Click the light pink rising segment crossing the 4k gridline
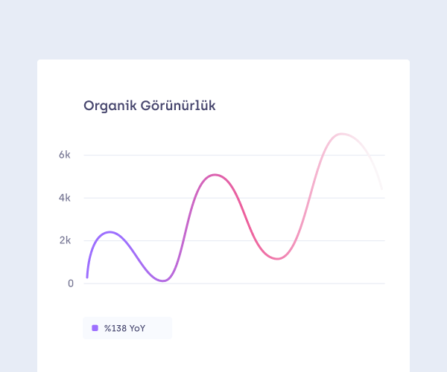The height and width of the screenshot is (372, 447). pos(311,198)
